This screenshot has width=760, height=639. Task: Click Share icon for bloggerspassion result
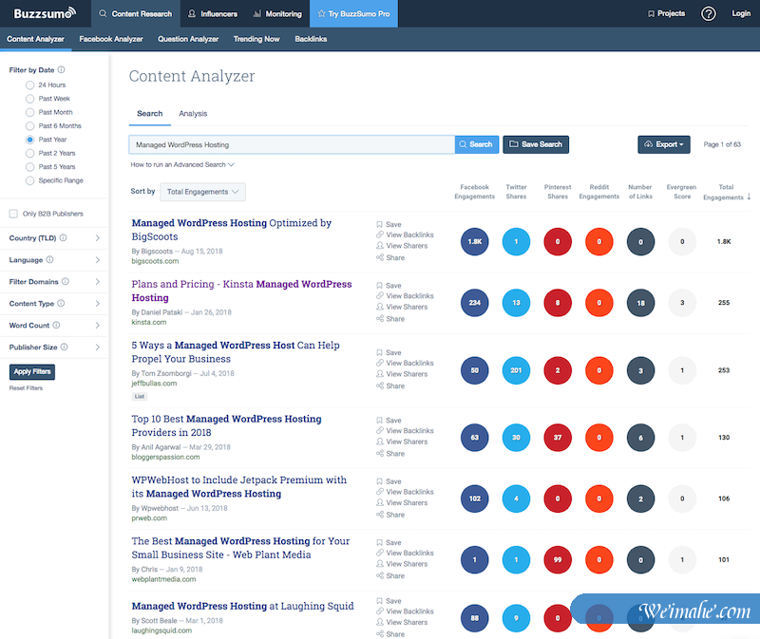(x=380, y=454)
